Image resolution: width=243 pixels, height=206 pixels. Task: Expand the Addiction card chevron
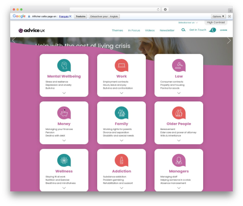tap(121, 188)
